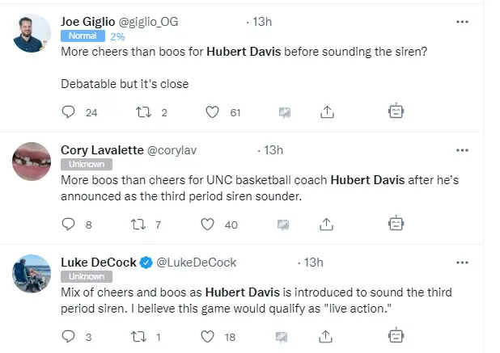
Task: Retweet Joe Giglio's Hubert Davis tweet
Action: pyautogui.click(x=144, y=112)
